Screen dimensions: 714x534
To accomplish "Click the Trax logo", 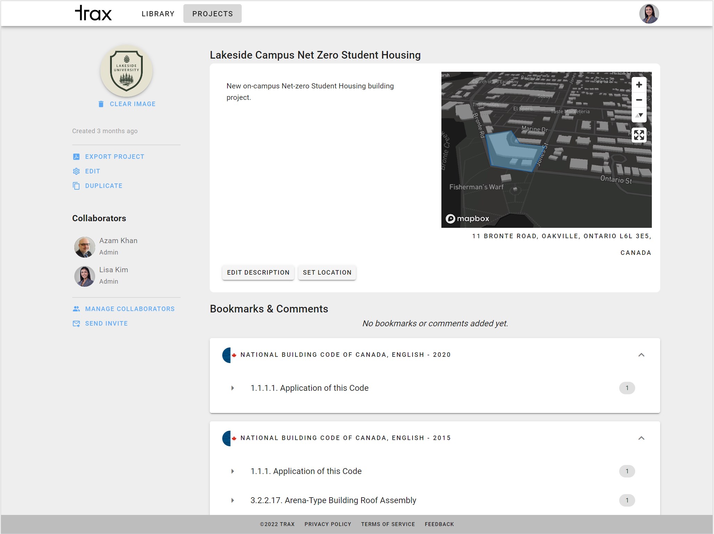I will (x=93, y=13).
